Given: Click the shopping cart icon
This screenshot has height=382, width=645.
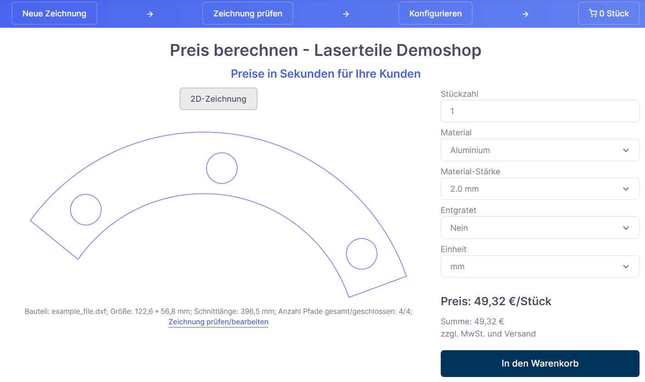Looking at the screenshot, I should pyautogui.click(x=593, y=14).
